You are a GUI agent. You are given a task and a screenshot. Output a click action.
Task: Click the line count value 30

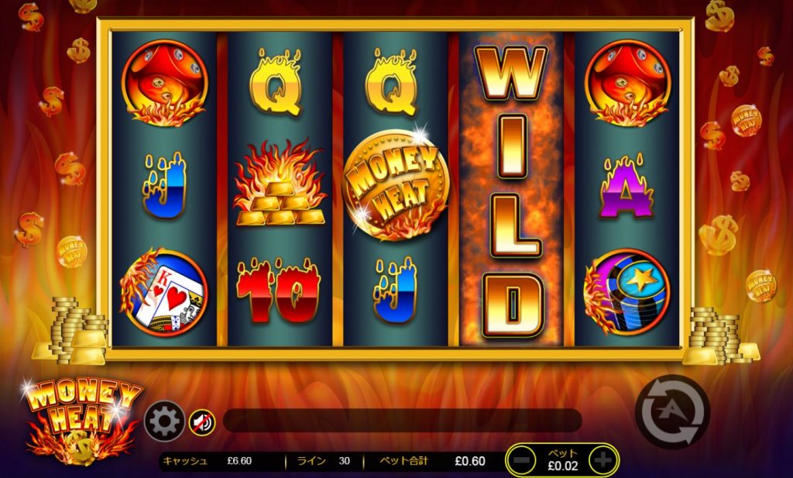pyautogui.click(x=344, y=461)
